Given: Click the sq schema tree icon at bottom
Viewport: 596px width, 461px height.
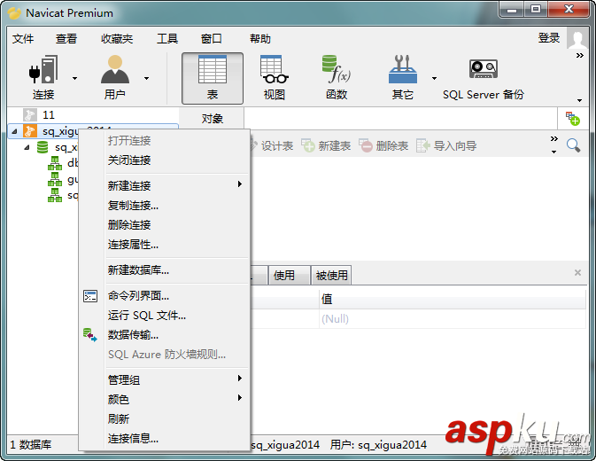Looking at the screenshot, I should coord(55,195).
